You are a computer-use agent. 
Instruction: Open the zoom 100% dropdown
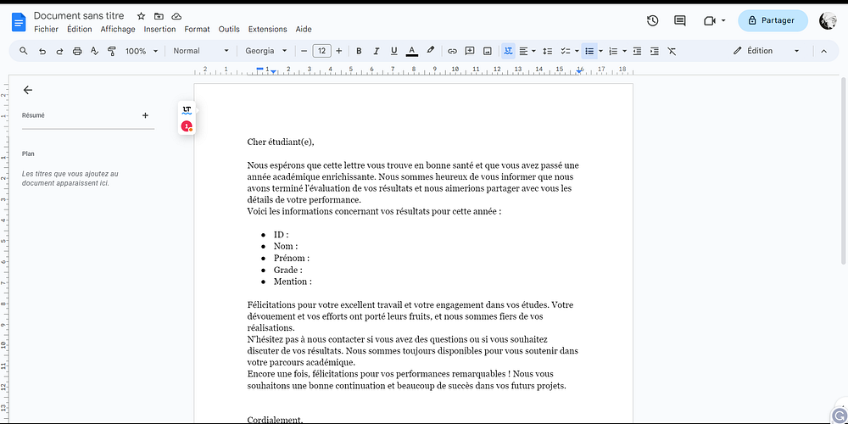click(141, 52)
